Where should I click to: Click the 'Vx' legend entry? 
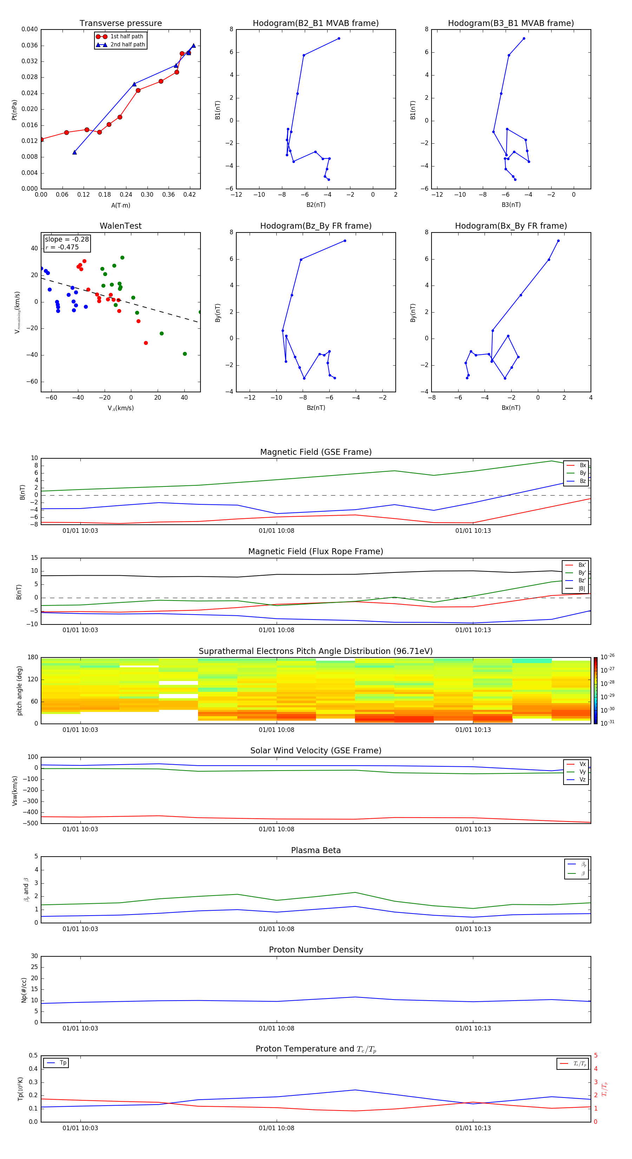click(x=576, y=764)
